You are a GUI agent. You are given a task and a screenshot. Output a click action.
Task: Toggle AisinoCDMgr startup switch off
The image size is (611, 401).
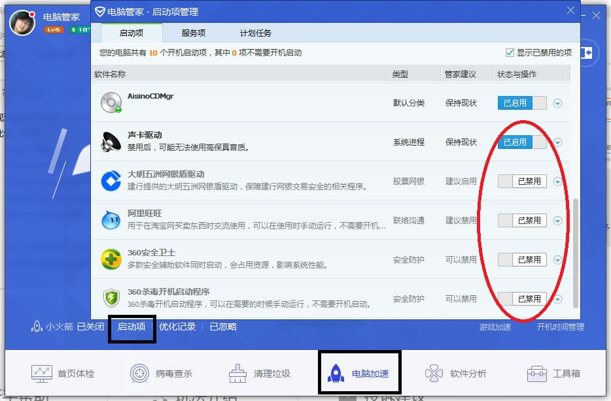[522, 103]
